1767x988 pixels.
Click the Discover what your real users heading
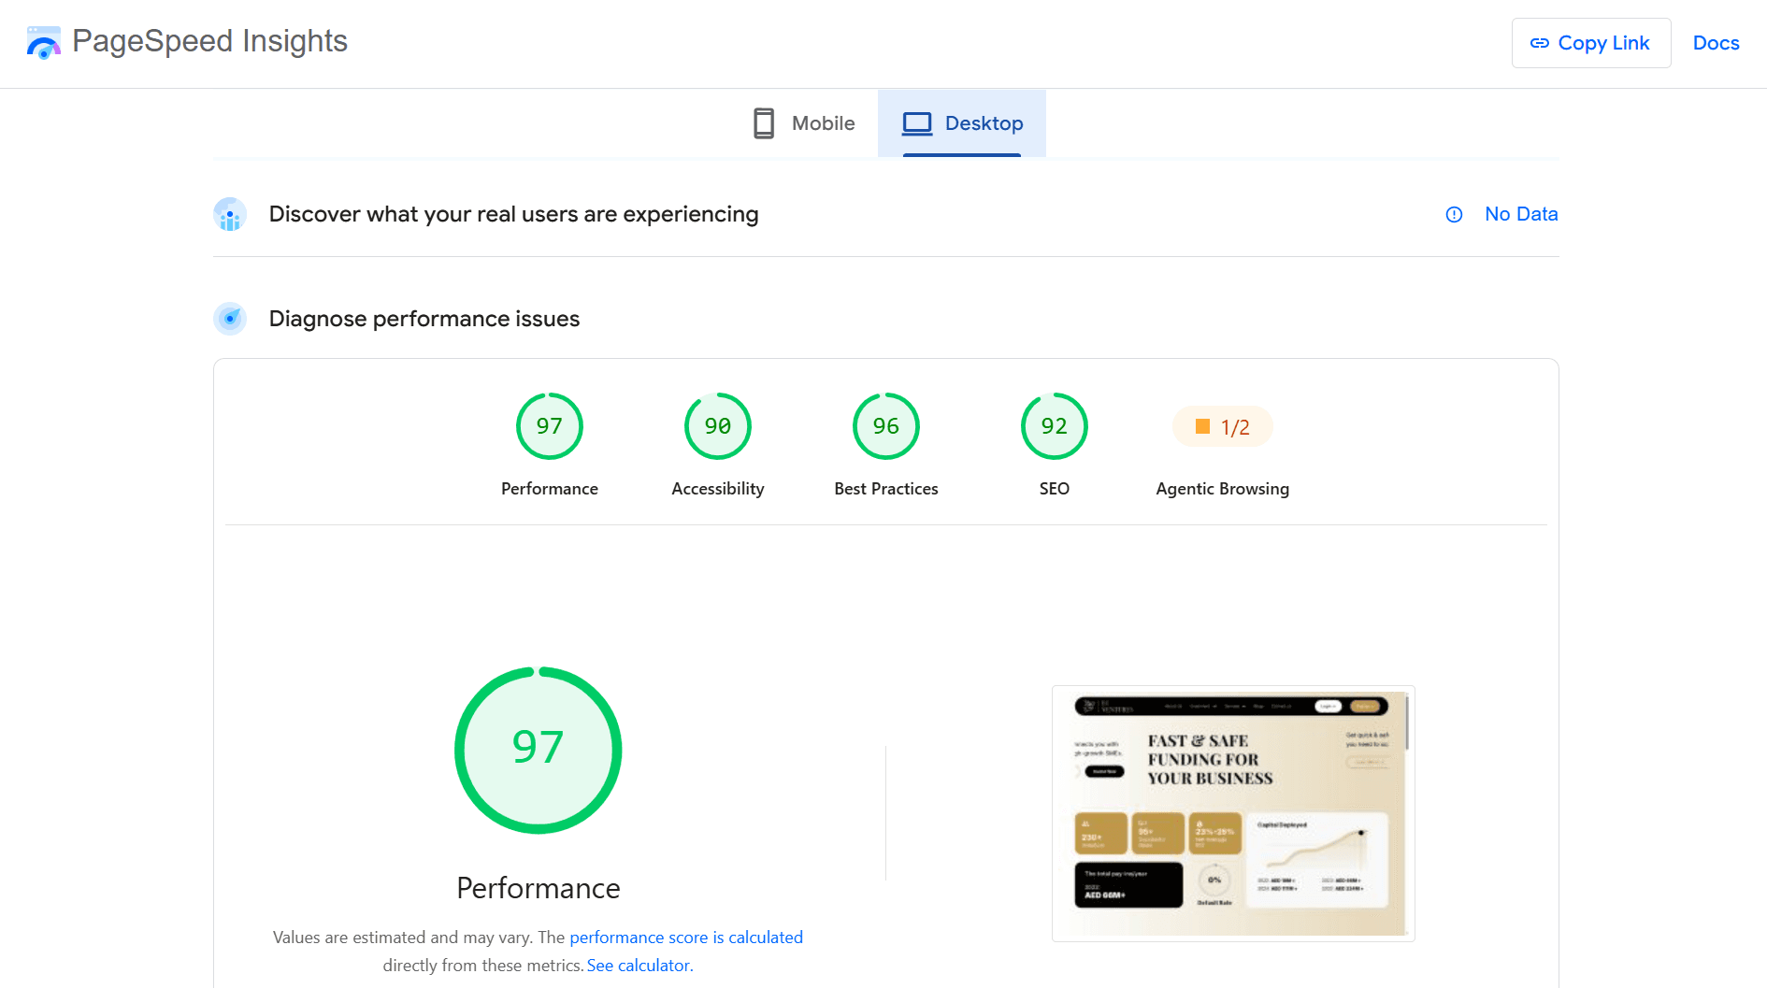tap(513, 214)
